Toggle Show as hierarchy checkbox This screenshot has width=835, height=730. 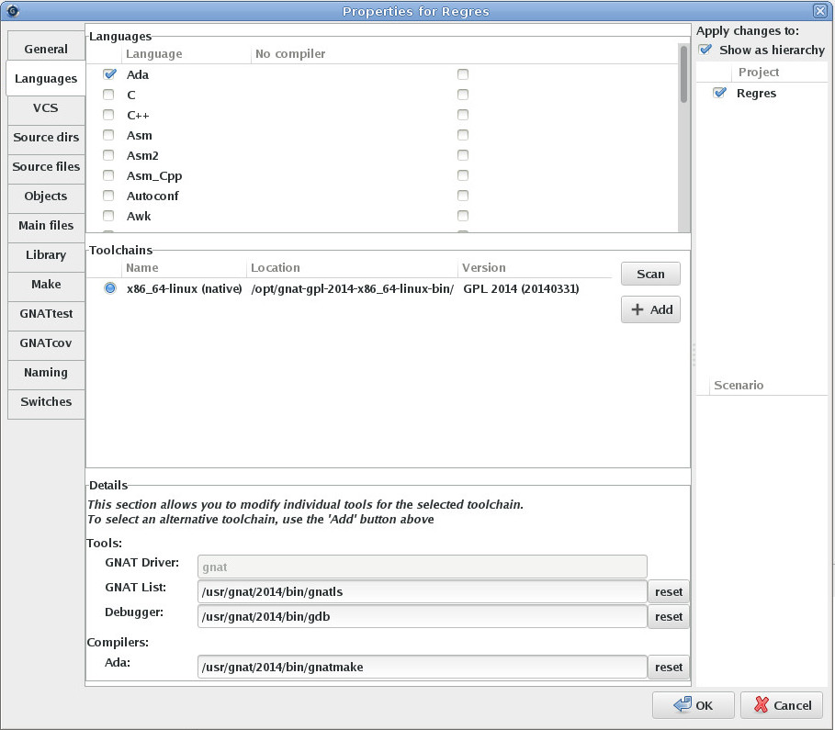(x=705, y=50)
